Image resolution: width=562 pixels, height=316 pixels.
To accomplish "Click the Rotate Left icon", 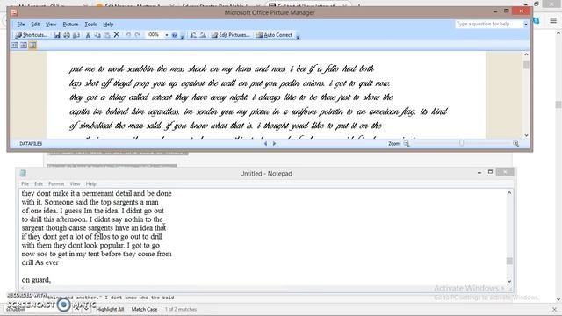I will pos(193,35).
